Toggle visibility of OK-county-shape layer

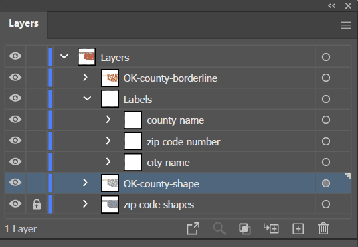[x=15, y=182]
